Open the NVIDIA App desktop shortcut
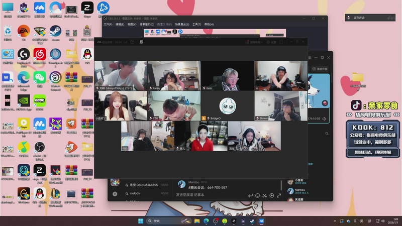The image size is (402, 226). 24,102
